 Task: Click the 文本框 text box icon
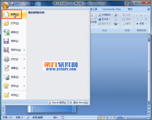click(93, 16)
